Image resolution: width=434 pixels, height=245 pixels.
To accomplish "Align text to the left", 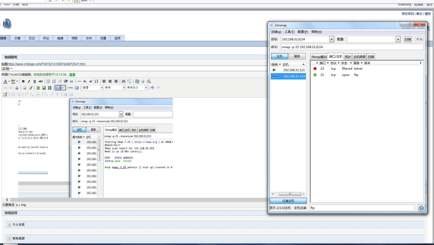I will [x=104, y=81].
